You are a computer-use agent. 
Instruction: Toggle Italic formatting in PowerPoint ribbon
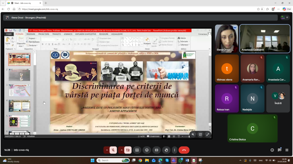point(46,44)
